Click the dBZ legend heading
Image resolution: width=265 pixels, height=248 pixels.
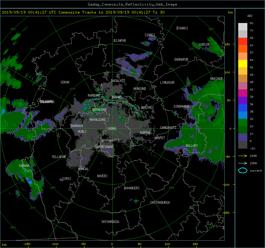click(x=250, y=16)
